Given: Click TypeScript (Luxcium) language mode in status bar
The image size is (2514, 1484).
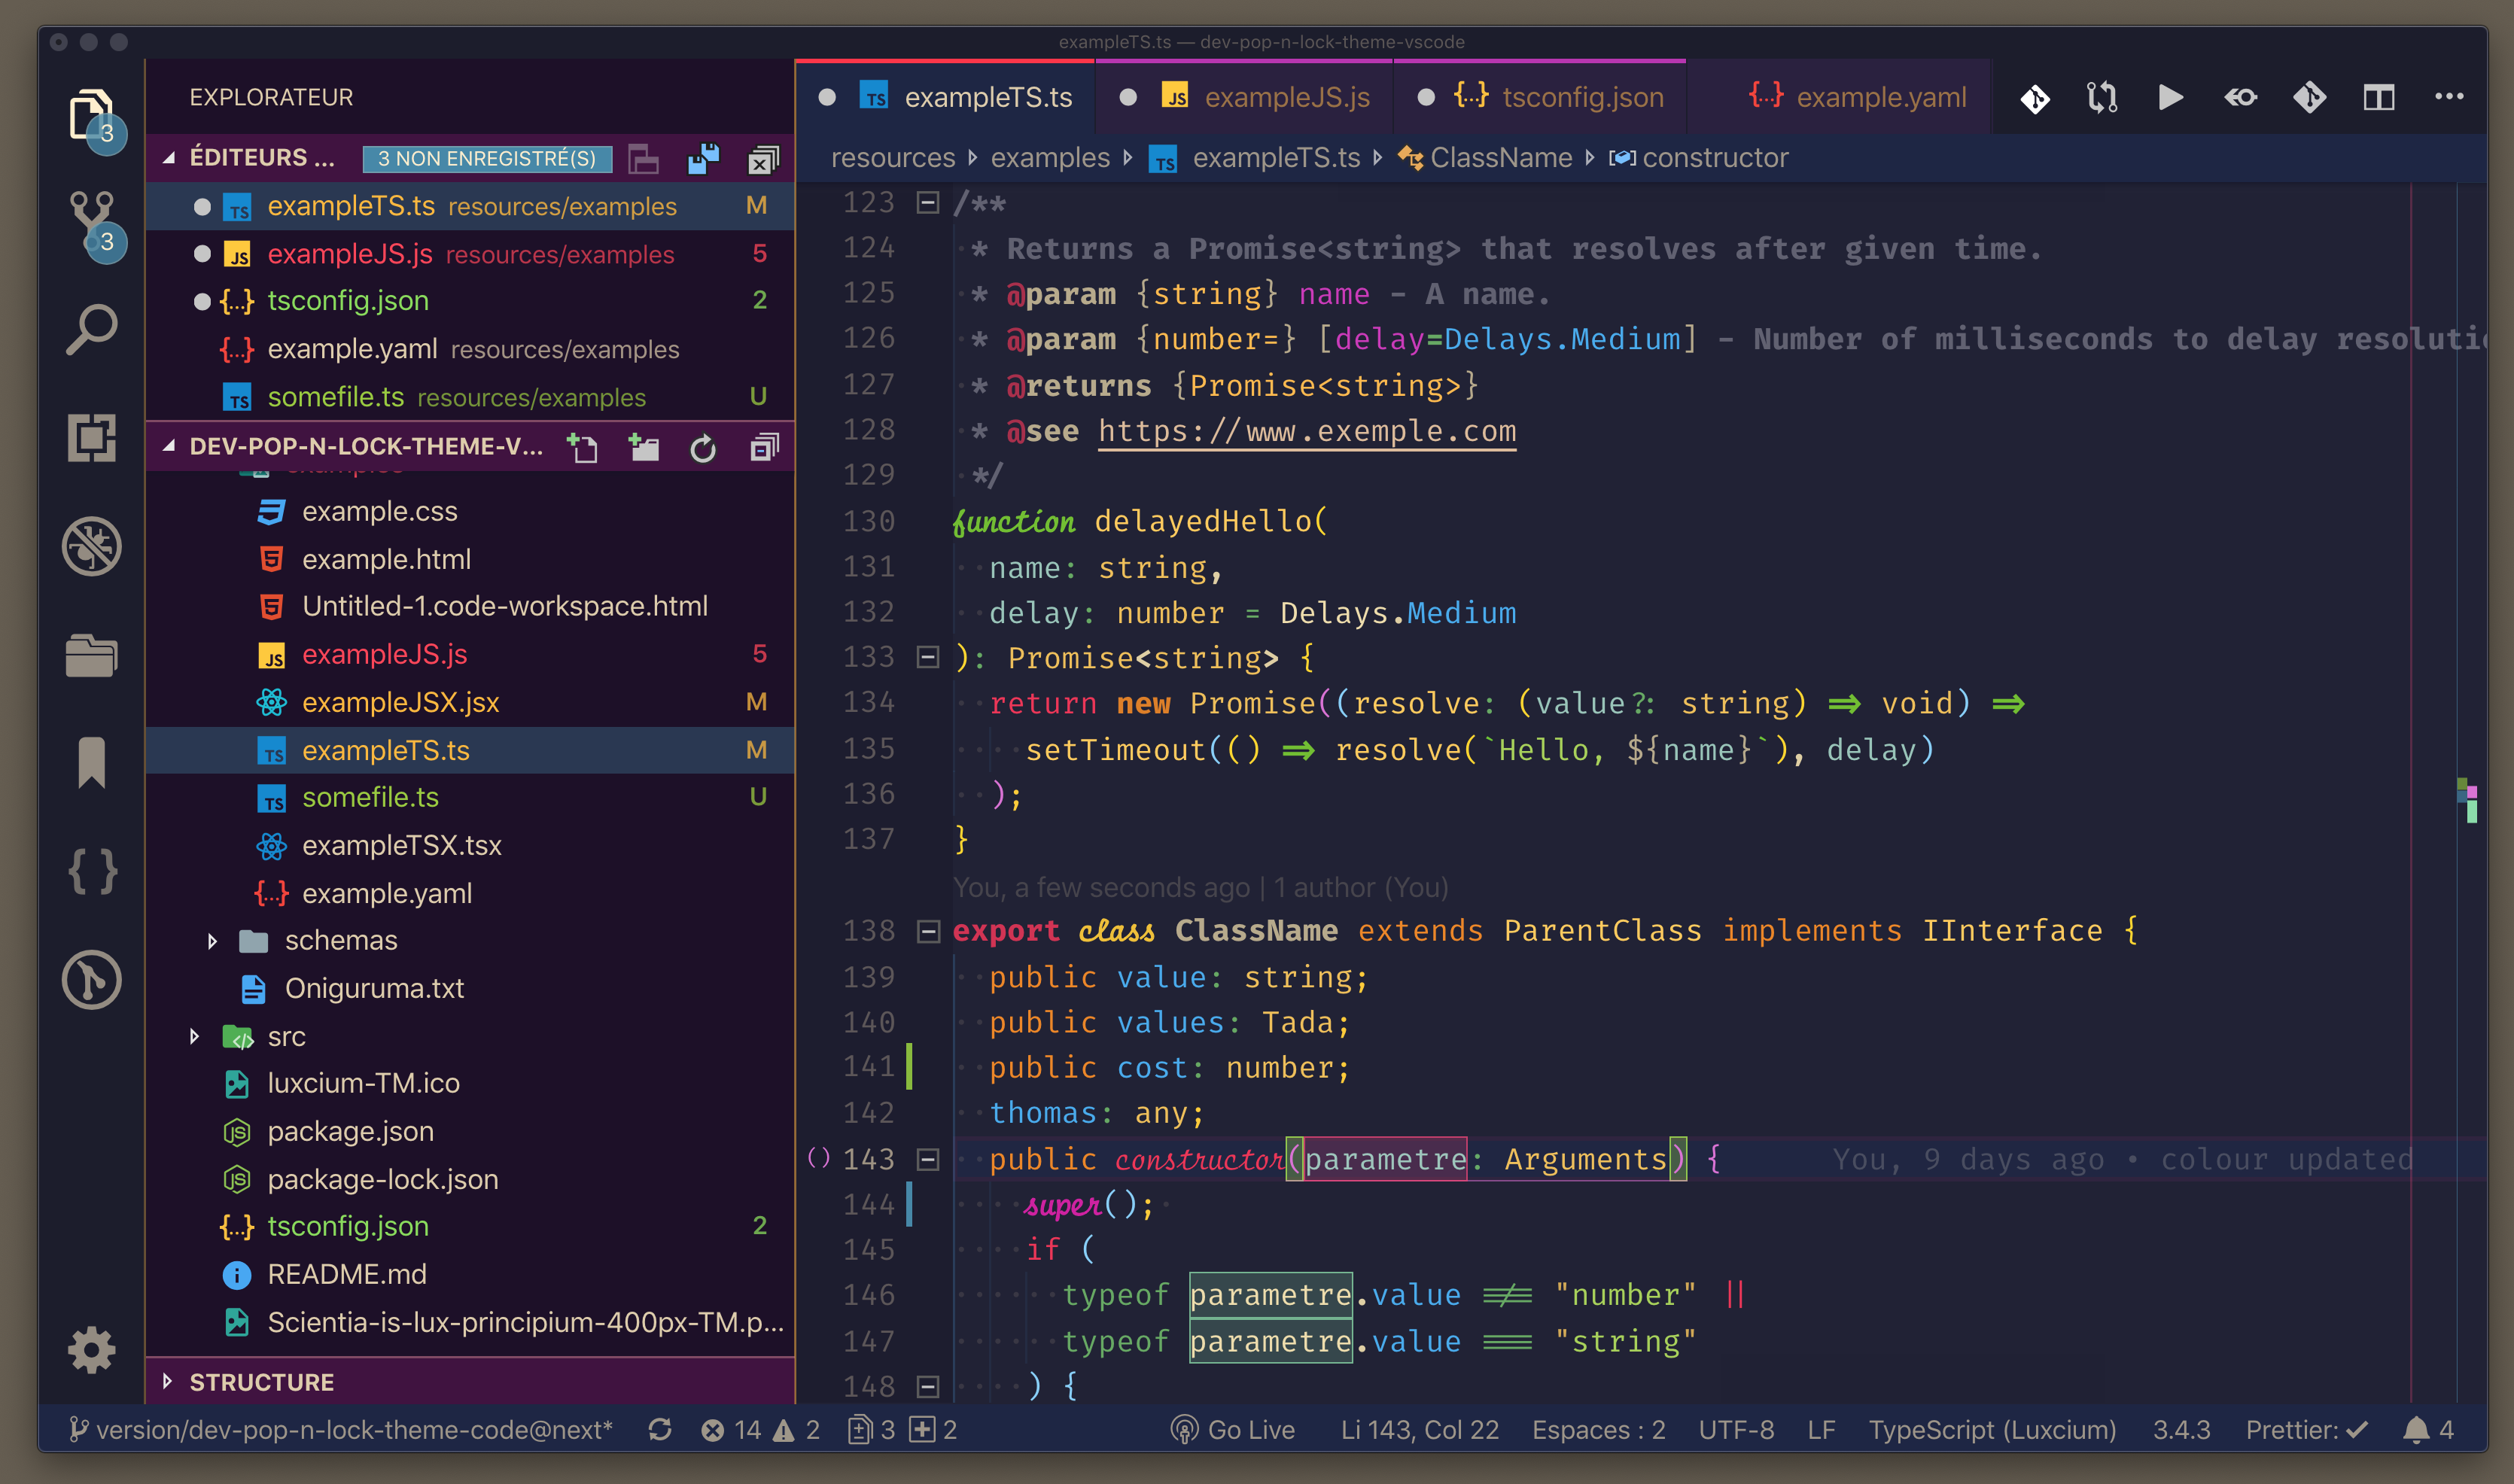Looking at the screenshot, I should (x=1992, y=1430).
